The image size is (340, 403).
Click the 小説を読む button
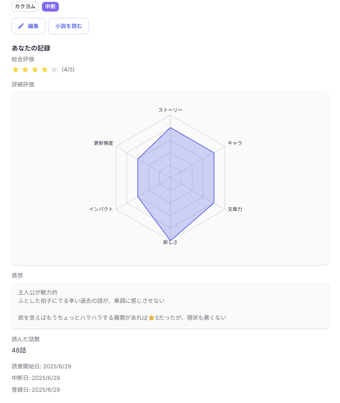[69, 26]
